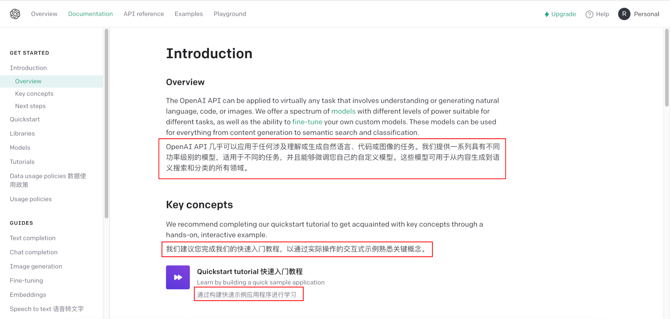This screenshot has height=319, width=670.
Task: Open Data usage policies sidebar item
Action: (x=48, y=180)
